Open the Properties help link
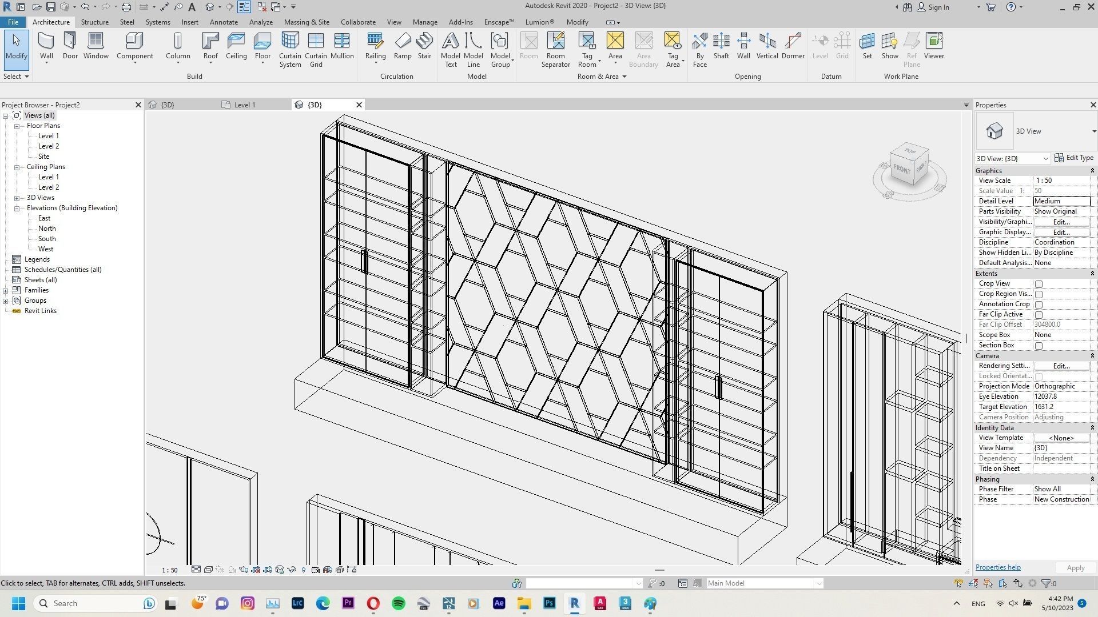Viewport: 1098px width, 617px height. [x=997, y=567]
